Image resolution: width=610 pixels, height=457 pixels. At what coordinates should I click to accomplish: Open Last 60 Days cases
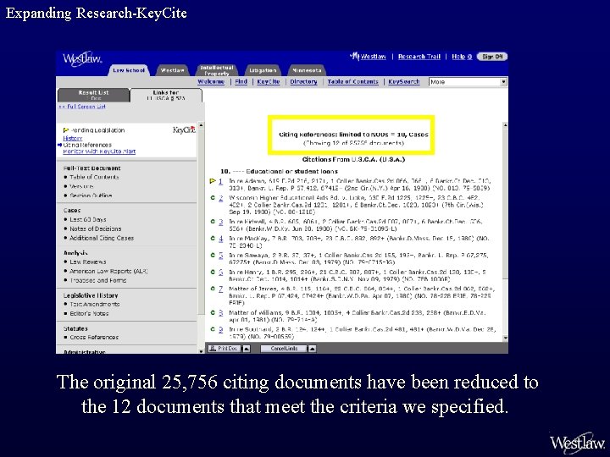88,219
